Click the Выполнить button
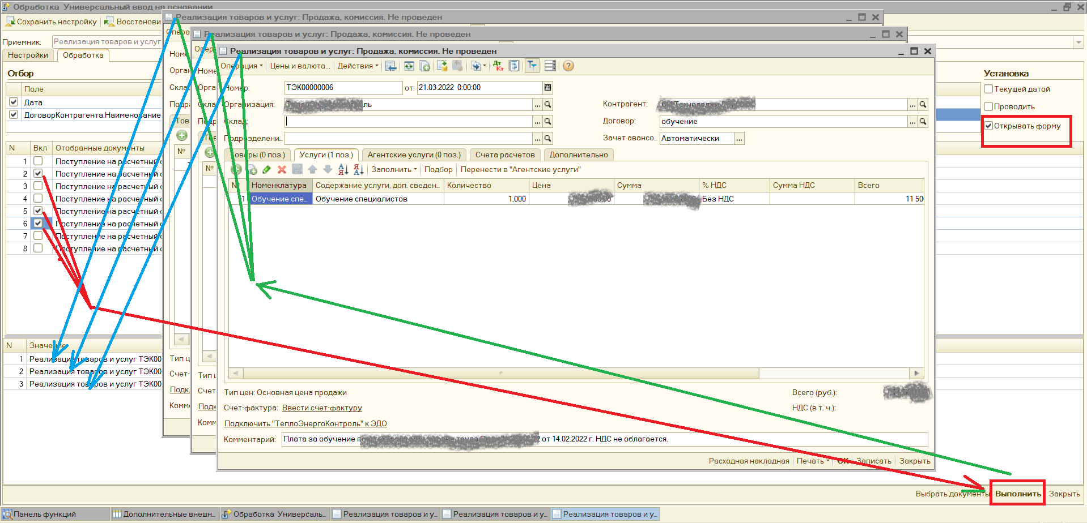 (x=1018, y=494)
